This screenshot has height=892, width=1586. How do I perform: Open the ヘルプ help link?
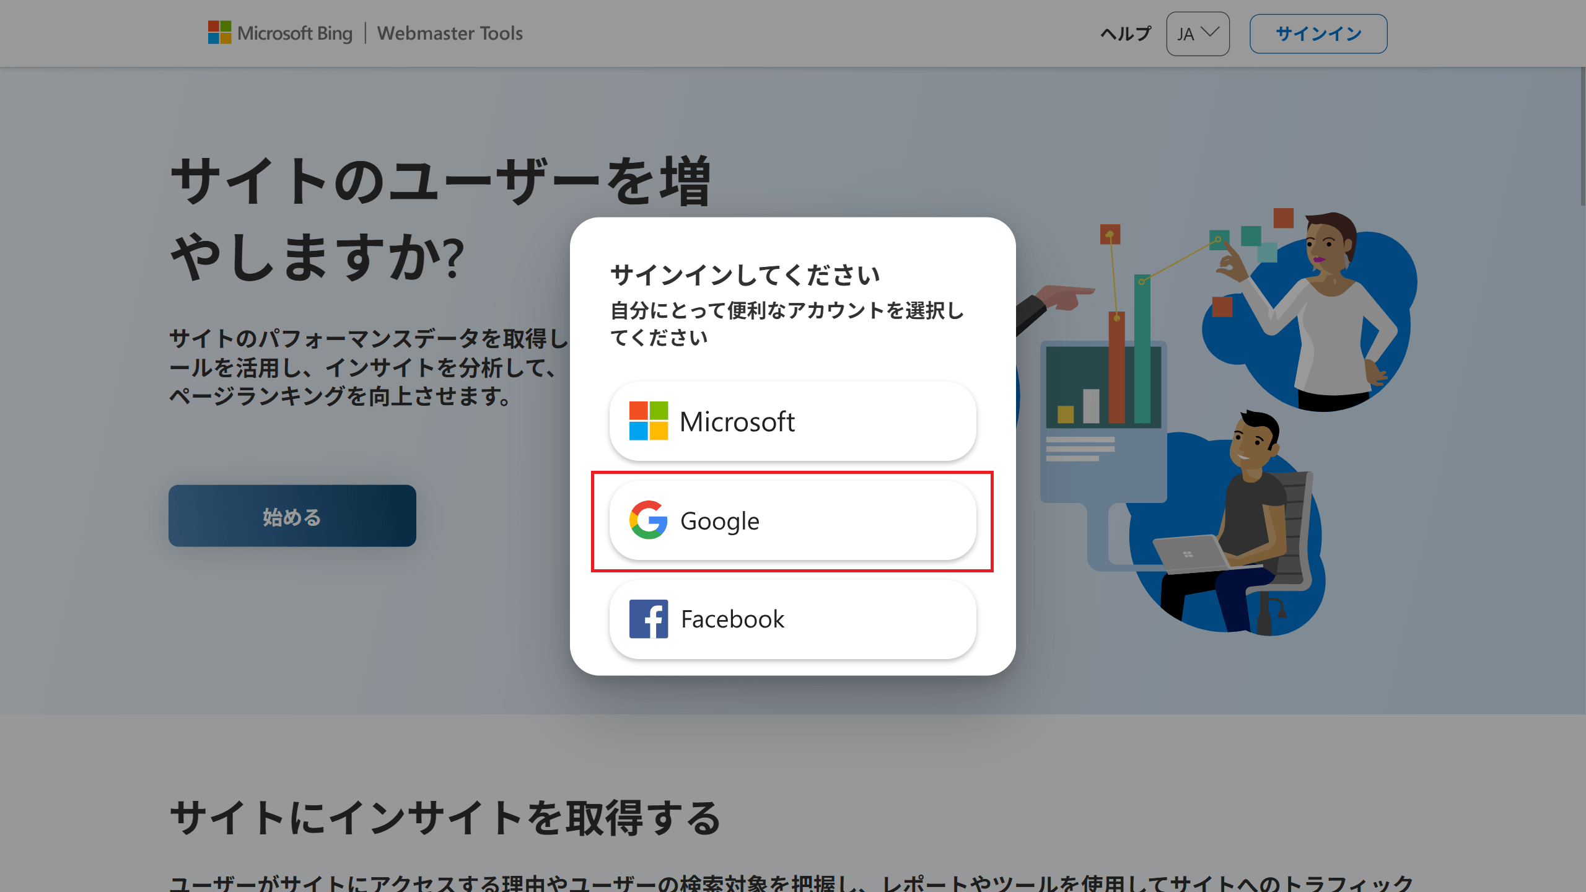click(x=1126, y=33)
